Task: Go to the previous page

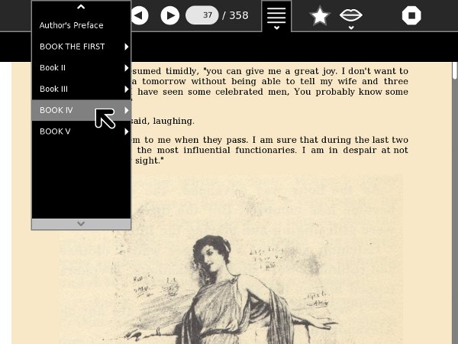Action: pyautogui.click(x=140, y=15)
